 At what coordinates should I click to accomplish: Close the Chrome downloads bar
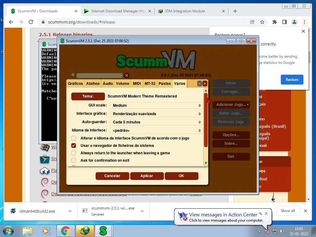click(x=305, y=211)
